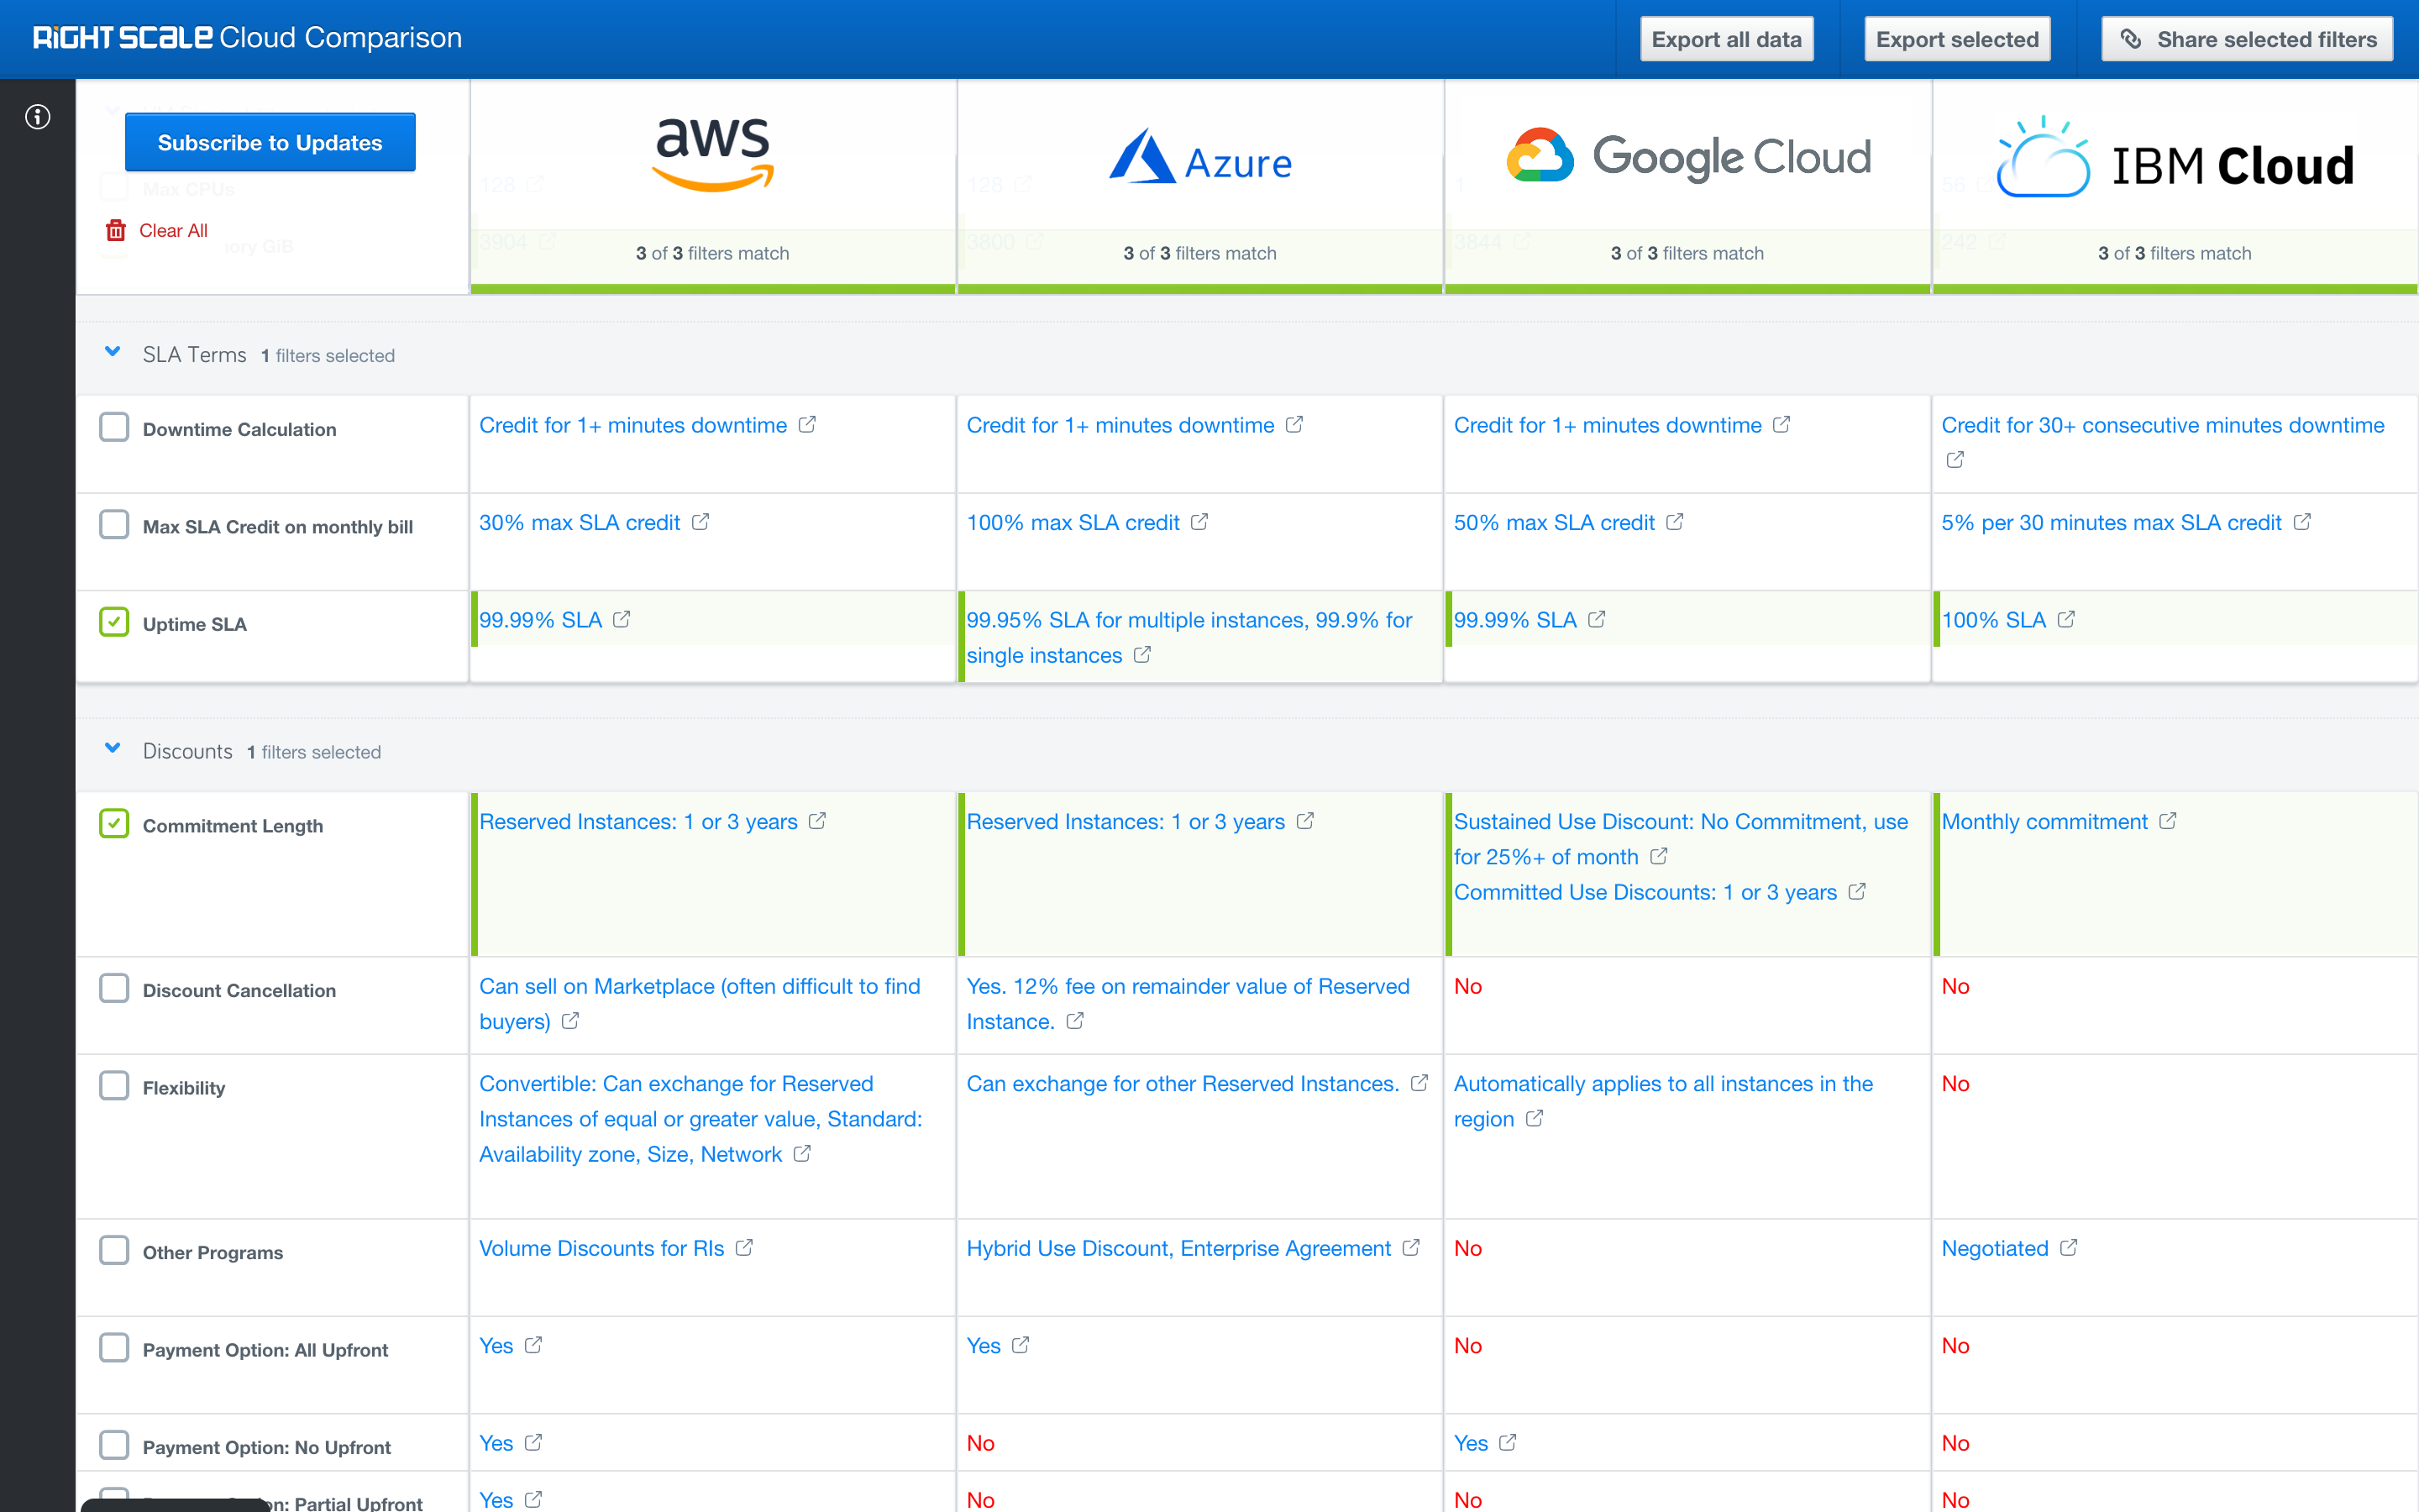Click RightScale Cloud Comparison logo title

pos(247,38)
